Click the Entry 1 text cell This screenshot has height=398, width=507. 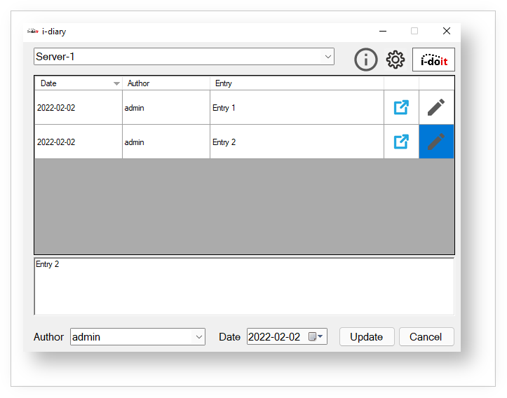coord(296,108)
